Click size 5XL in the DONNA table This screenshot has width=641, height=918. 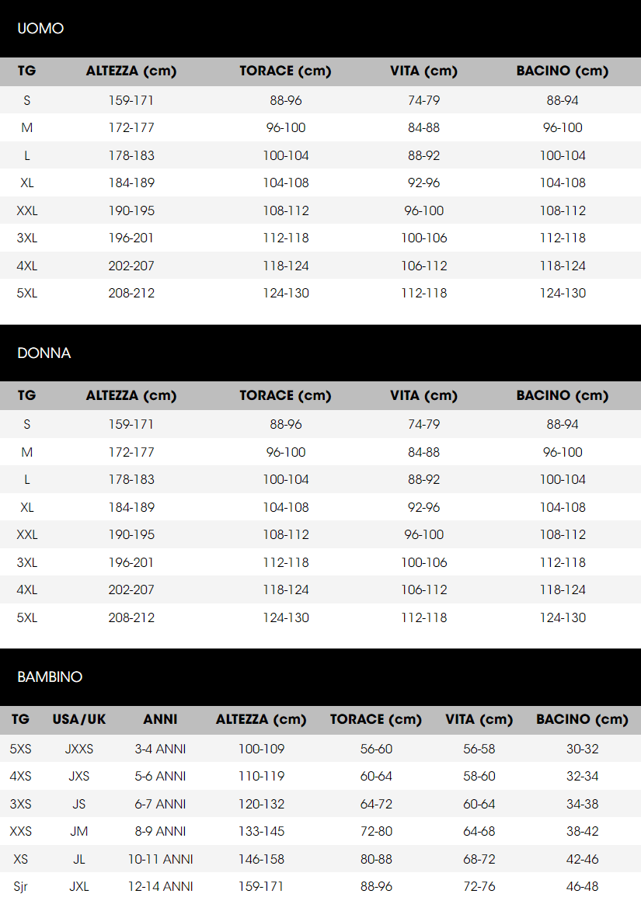tap(27, 617)
